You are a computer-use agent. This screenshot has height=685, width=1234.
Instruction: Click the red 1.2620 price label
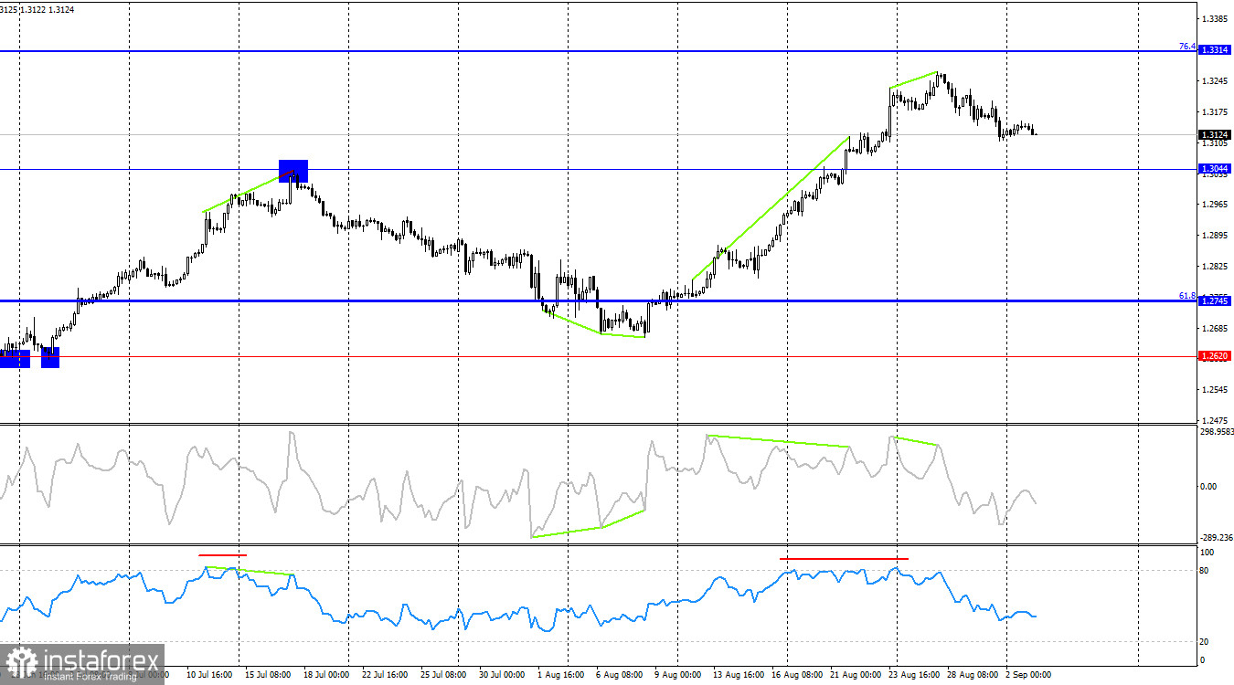[1215, 356]
